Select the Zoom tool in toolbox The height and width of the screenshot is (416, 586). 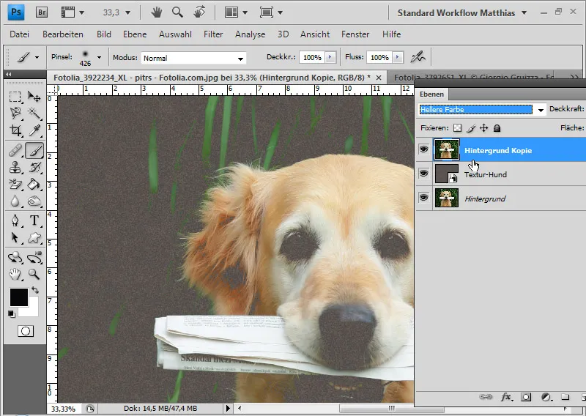point(34,275)
